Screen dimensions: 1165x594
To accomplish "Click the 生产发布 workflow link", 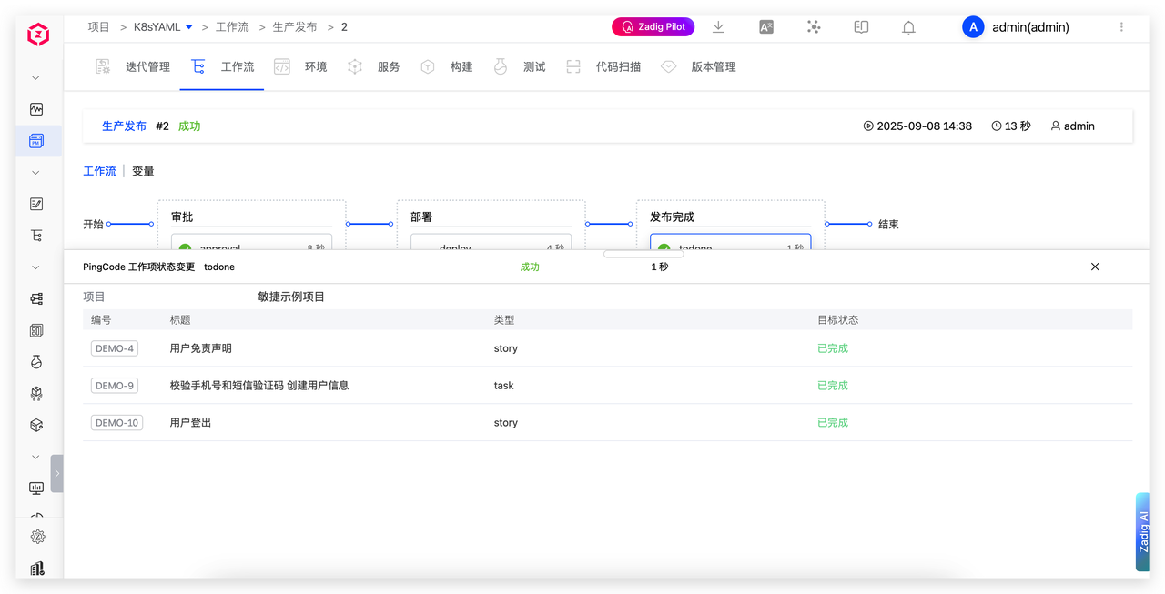I will pyautogui.click(x=124, y=126).
